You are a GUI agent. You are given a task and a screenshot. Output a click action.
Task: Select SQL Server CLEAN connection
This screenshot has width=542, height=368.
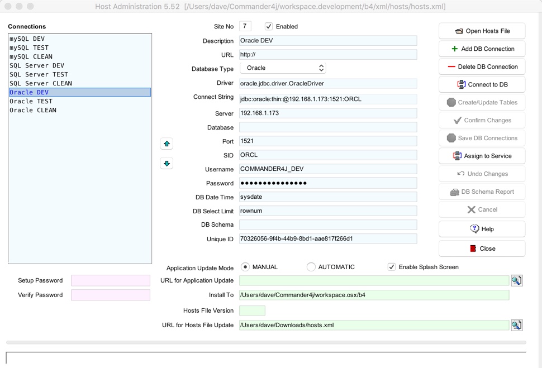(x=40, y=84)
